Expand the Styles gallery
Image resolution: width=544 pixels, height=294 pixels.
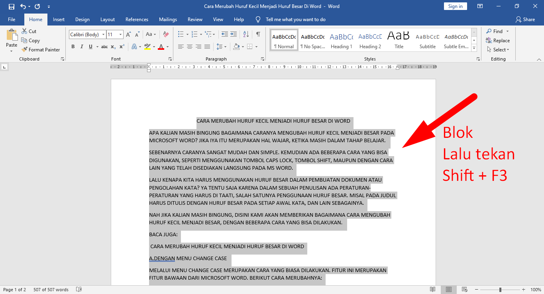[x=474, y=48]
